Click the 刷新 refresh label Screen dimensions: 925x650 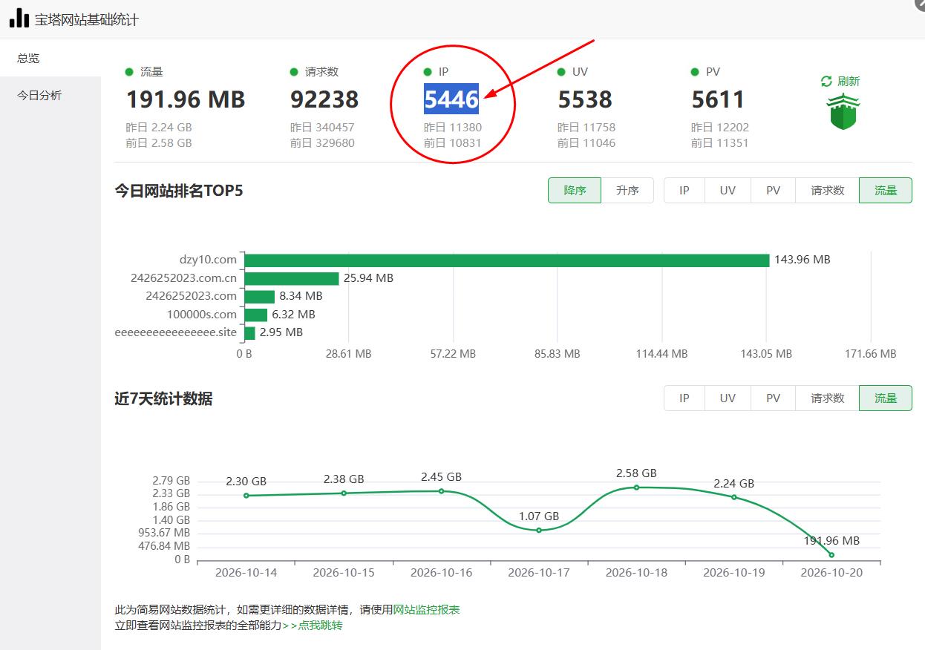(x=849, y=81)
